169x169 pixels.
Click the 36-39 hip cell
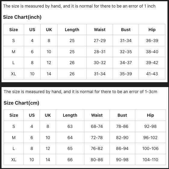tap(152, 41)
